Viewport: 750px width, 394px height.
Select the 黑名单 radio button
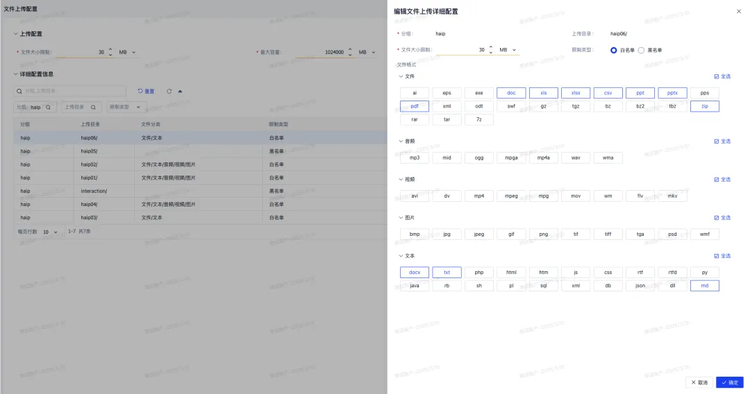(641, 50)
